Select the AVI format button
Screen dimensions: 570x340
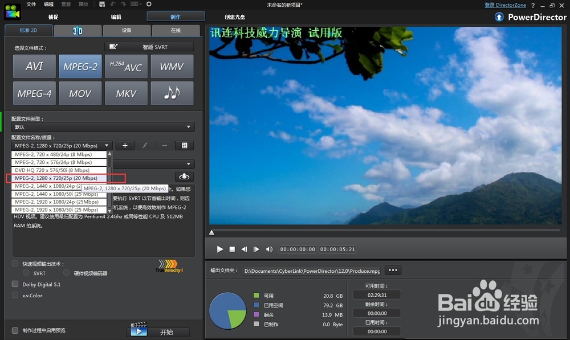[x=35, y=67]
